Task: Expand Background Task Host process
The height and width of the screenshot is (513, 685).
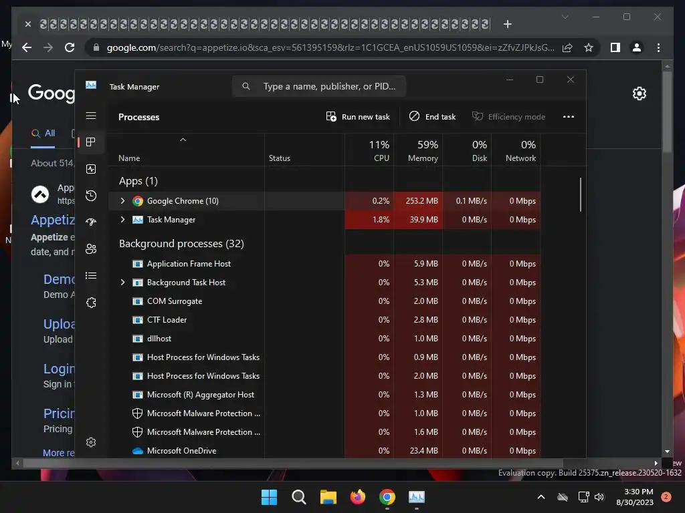Action: click(x=123, y=283)
